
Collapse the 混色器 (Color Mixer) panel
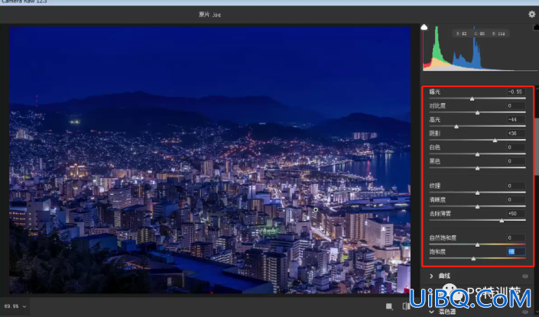tap(431, 312)
